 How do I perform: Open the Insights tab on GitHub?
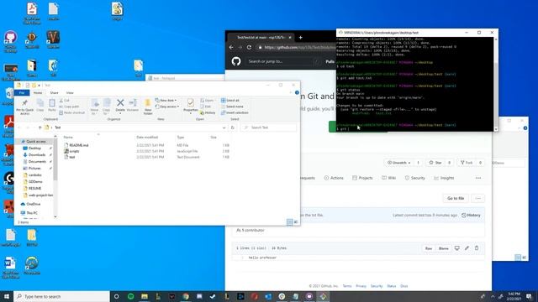point(444,178)
